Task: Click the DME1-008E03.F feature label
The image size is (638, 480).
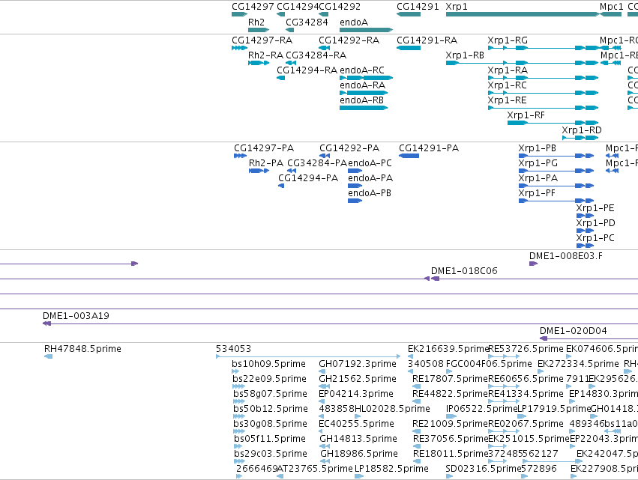Action: [x=566, y=256]
